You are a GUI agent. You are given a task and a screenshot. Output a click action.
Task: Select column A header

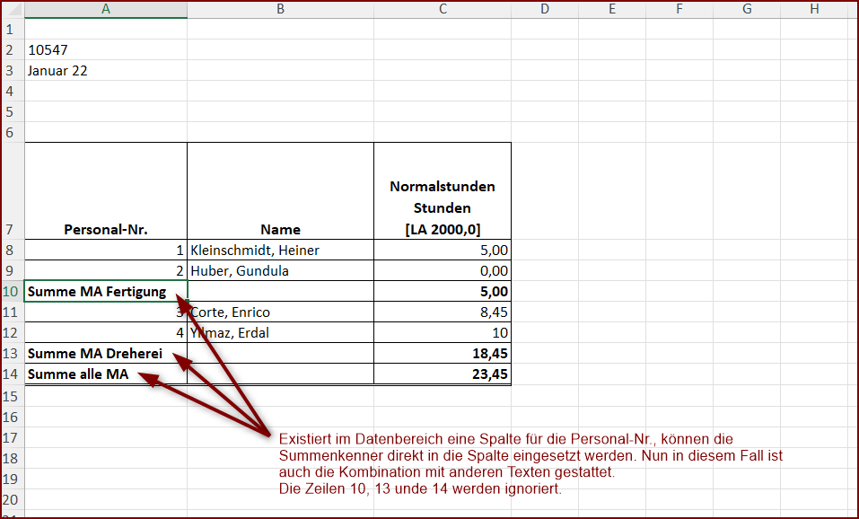105,9
